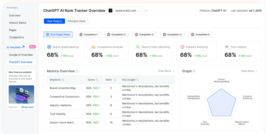Image resolution: width=266 pixels, height=134 pixels.
Task: Select the Competitor-5 chip
Action: [200, 35]
